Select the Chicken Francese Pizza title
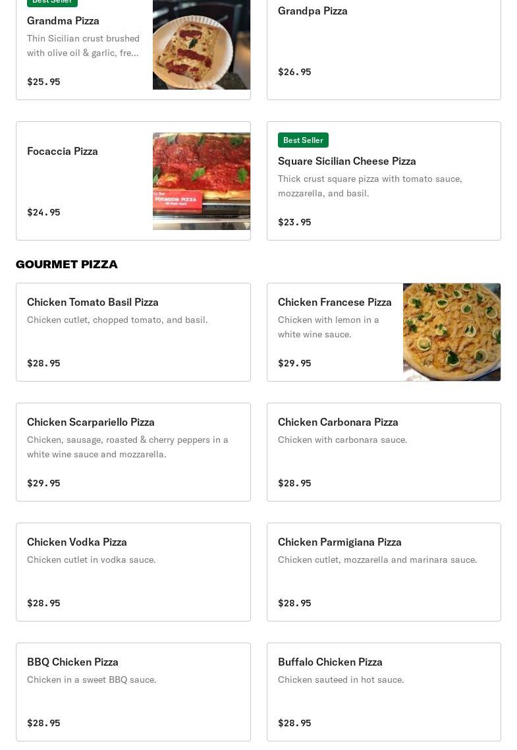 pyautogui.click(x=335, y=303)
